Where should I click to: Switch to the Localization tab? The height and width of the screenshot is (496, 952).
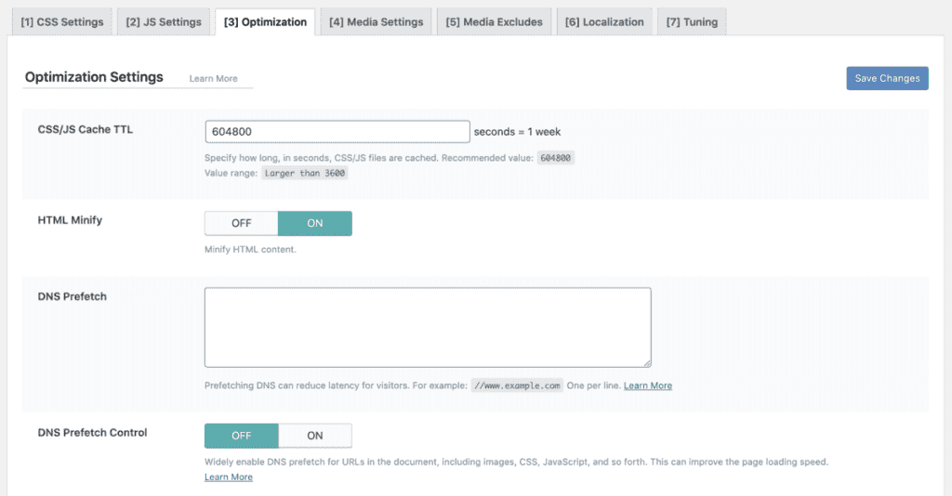604,22
